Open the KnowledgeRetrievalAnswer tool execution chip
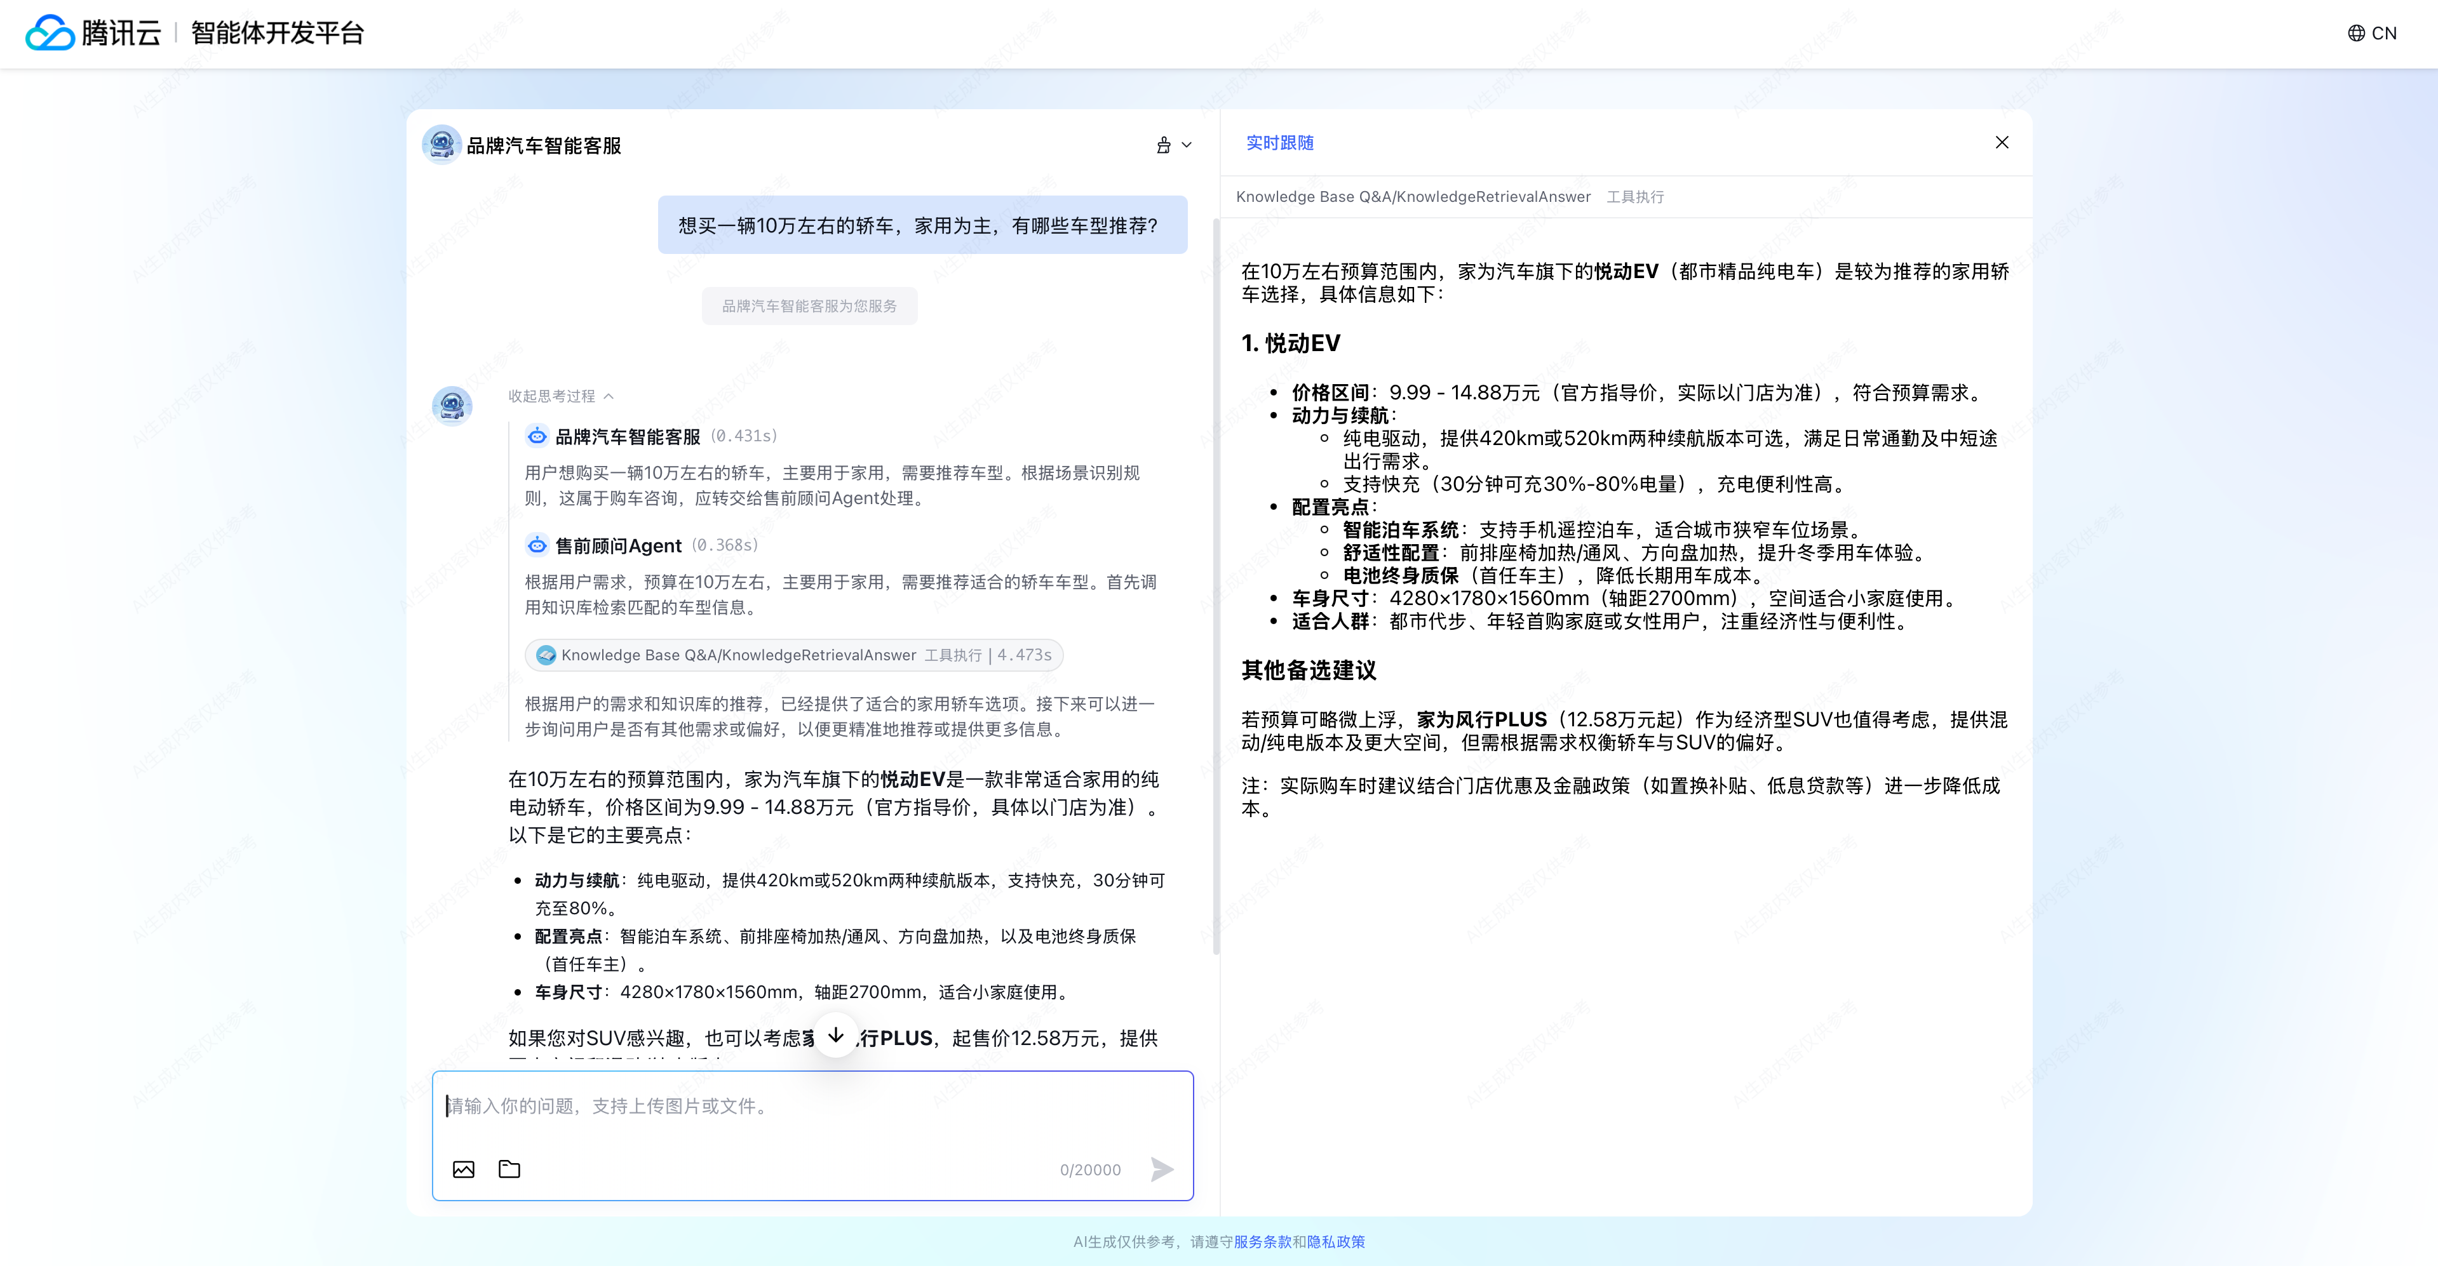The height and width of the screenshot is (1266, 2438). [793, 655]
